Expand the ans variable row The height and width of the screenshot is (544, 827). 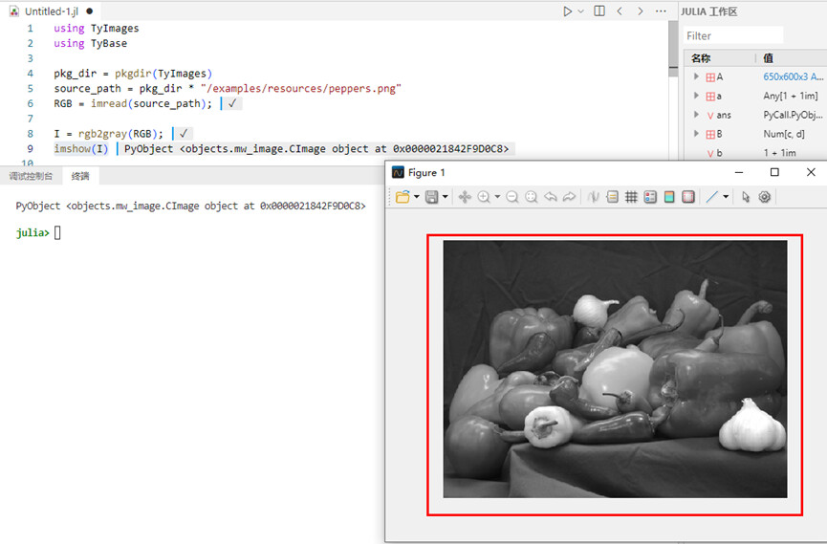coord(696,115)
